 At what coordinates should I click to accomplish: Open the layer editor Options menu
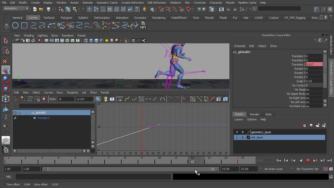(x=252, y=119)
